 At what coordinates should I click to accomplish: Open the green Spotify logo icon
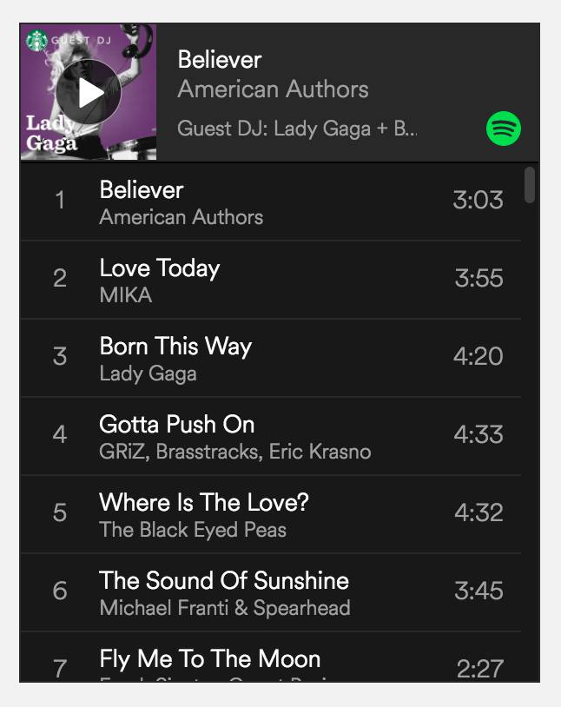click(504, 129)
